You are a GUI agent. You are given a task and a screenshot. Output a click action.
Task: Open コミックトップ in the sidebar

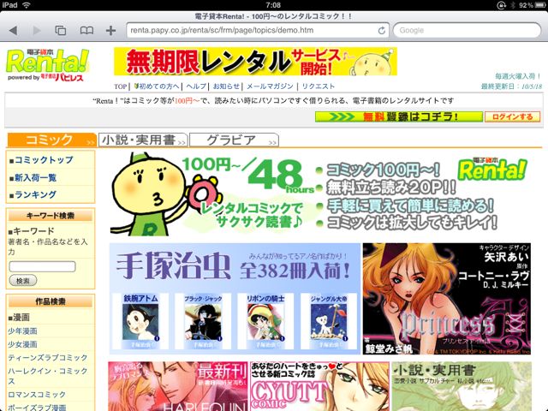[x=44, y=160]
